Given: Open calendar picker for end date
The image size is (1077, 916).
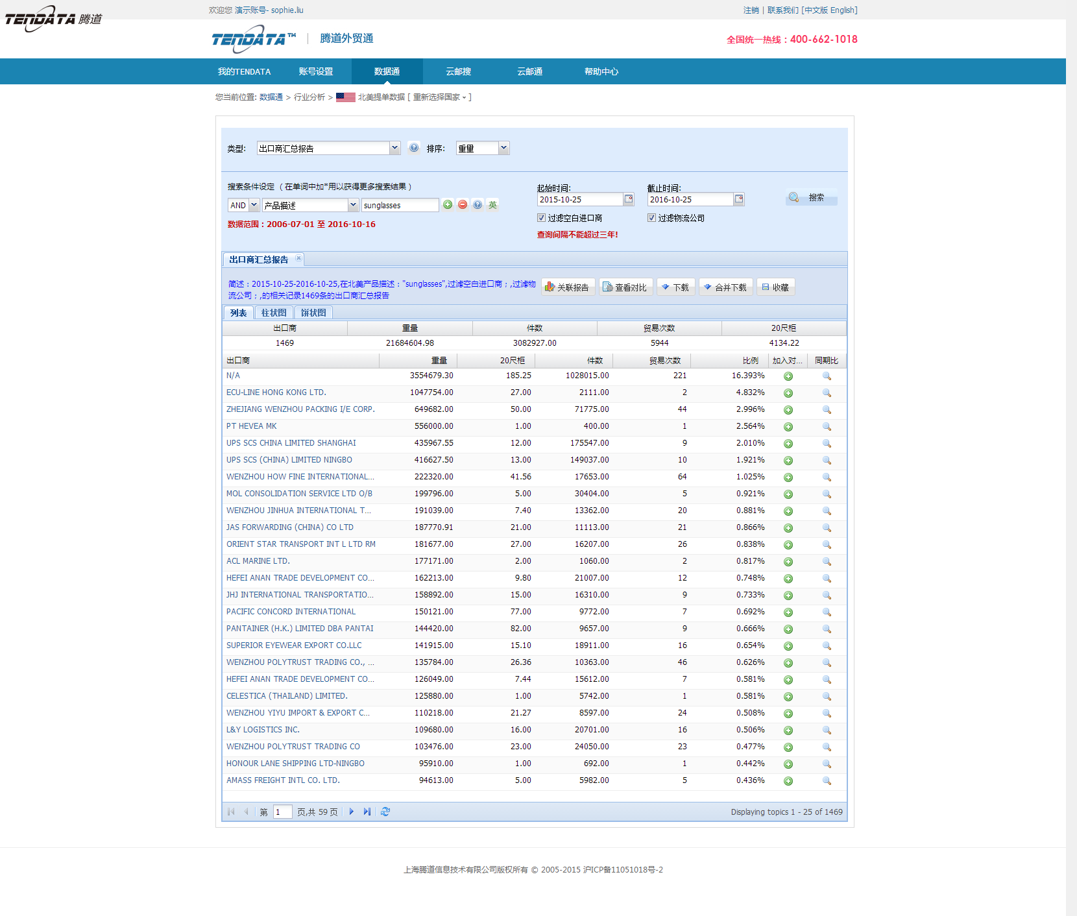Looking at the screenshot, I should coord(738,199).
